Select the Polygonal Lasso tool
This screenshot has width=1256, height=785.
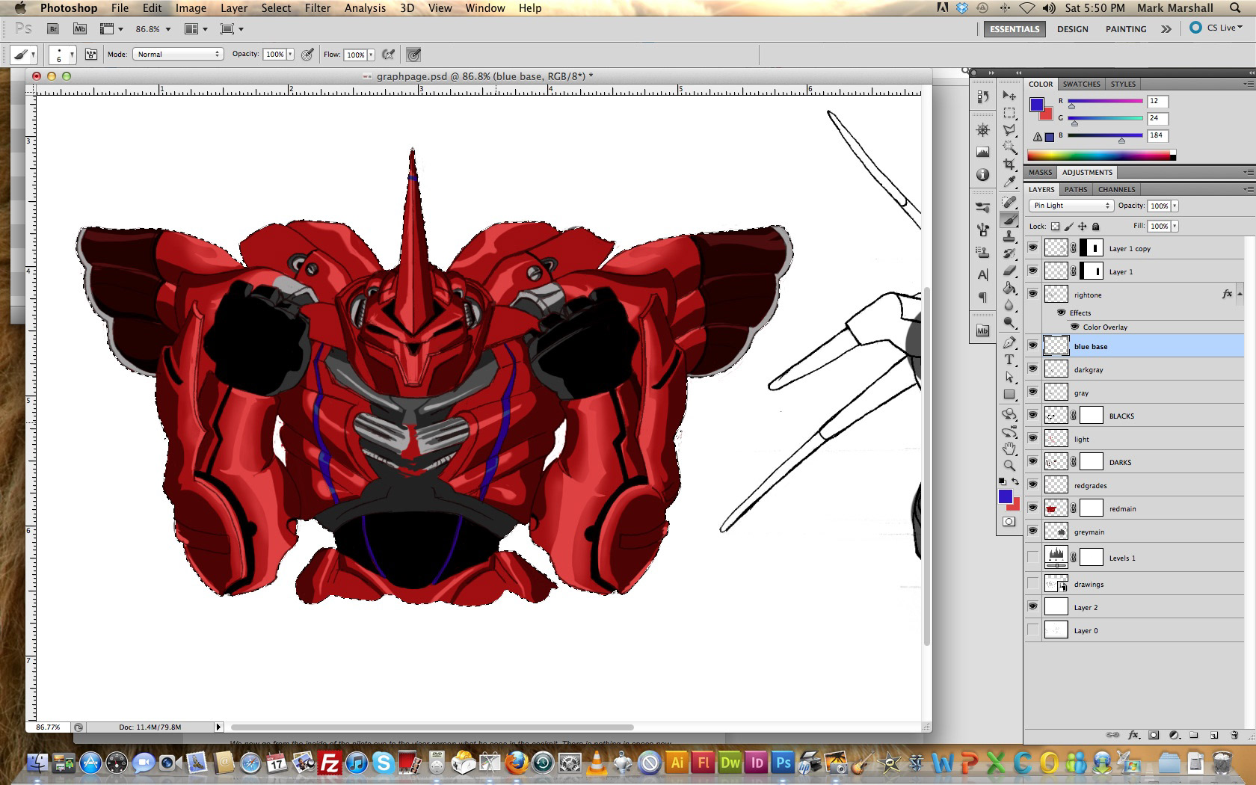[x=1009, y=130]
